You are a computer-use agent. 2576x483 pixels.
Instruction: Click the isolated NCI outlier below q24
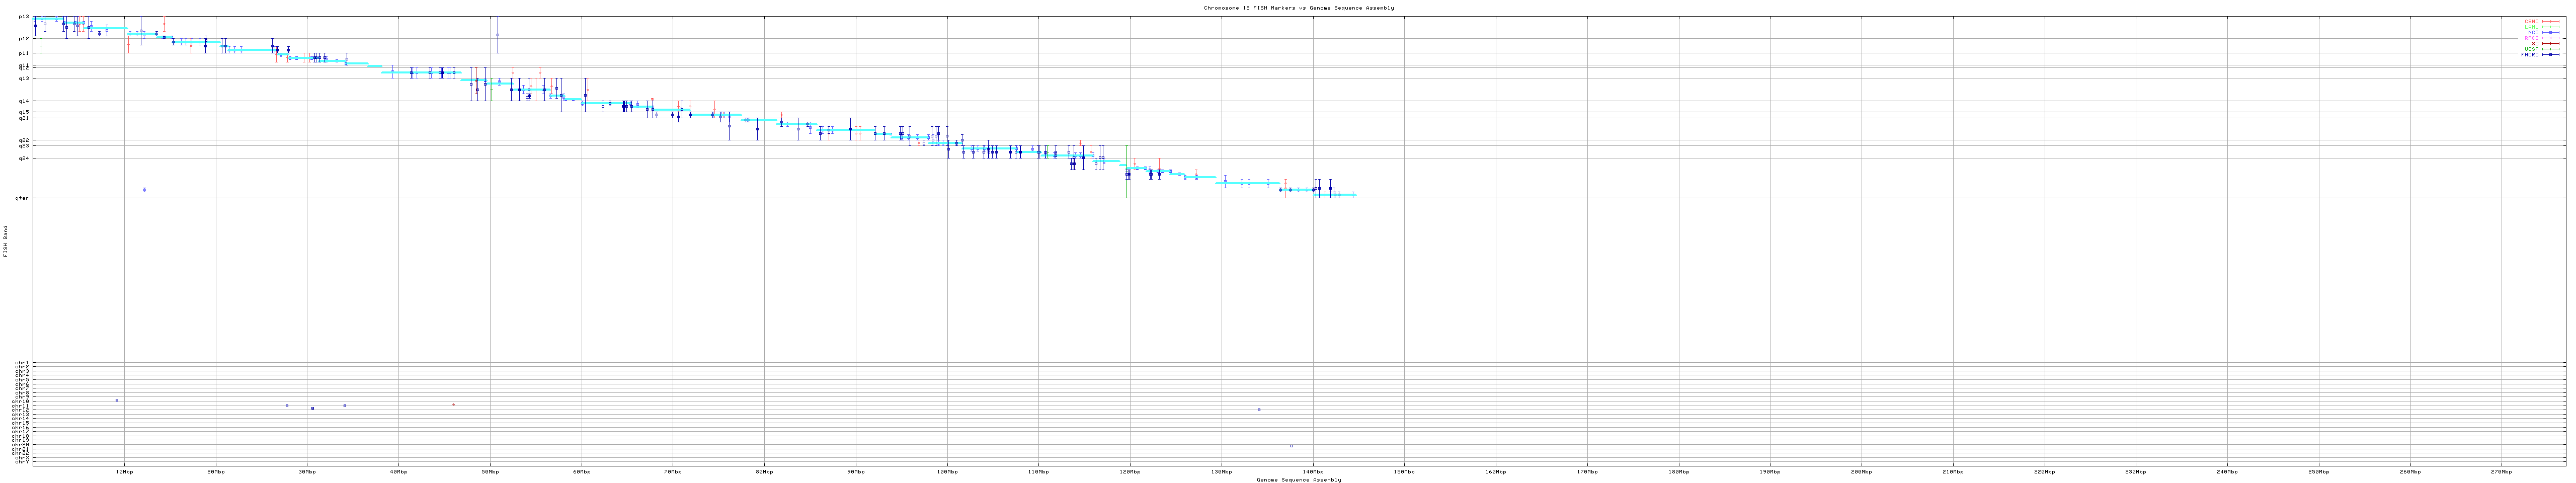[144, 190]
